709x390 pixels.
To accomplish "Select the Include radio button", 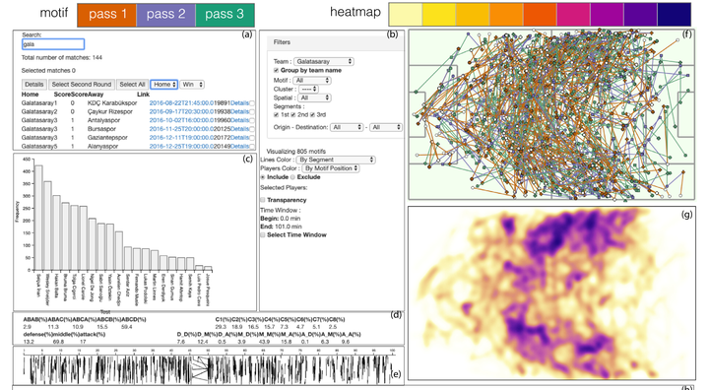I will click(x=263, y=177).
